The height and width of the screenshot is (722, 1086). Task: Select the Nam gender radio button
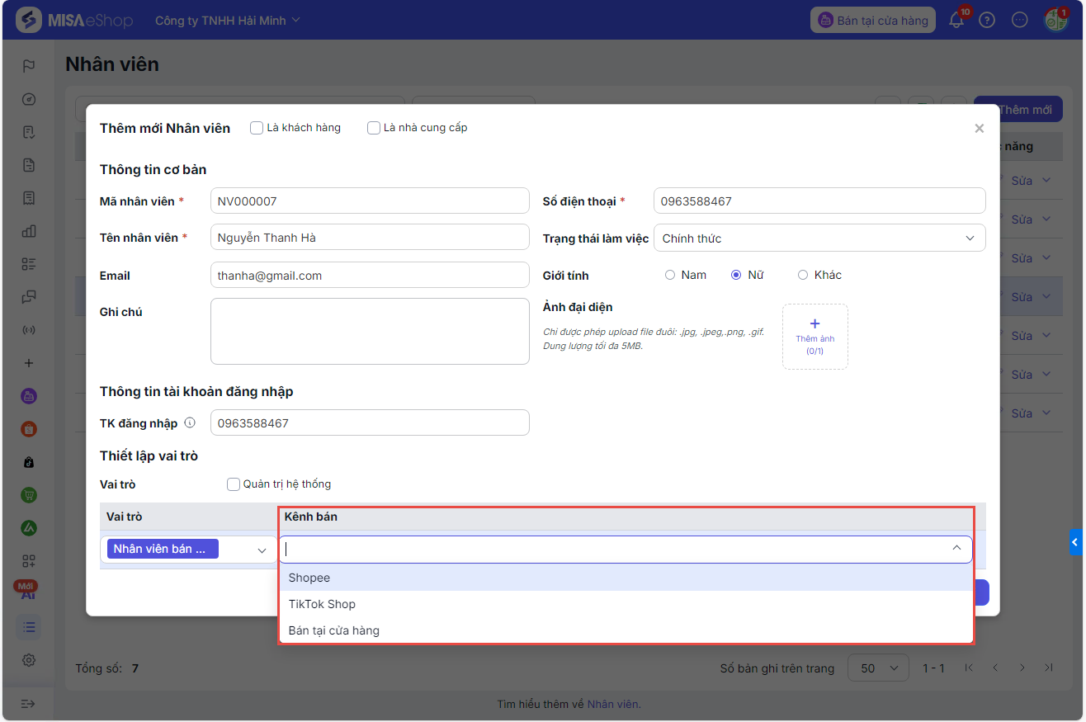pos(670,275)
